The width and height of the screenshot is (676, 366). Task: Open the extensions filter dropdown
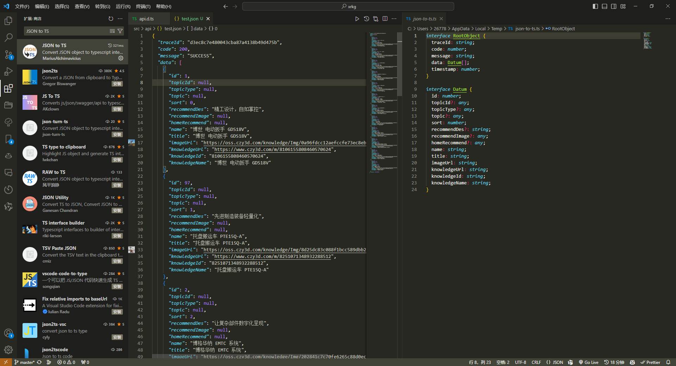click(x=120, y=31)
